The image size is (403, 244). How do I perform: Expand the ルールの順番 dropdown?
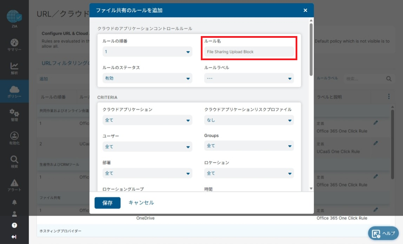(147, 52)
